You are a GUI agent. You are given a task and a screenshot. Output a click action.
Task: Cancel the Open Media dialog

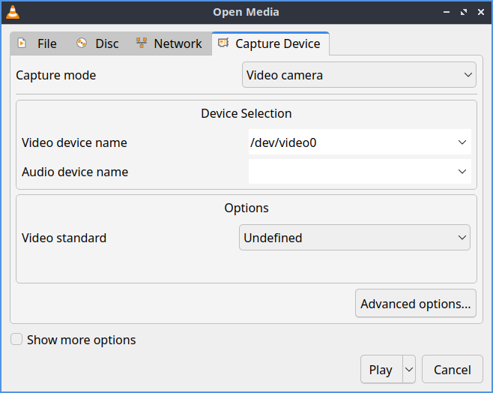click(452, 369)
